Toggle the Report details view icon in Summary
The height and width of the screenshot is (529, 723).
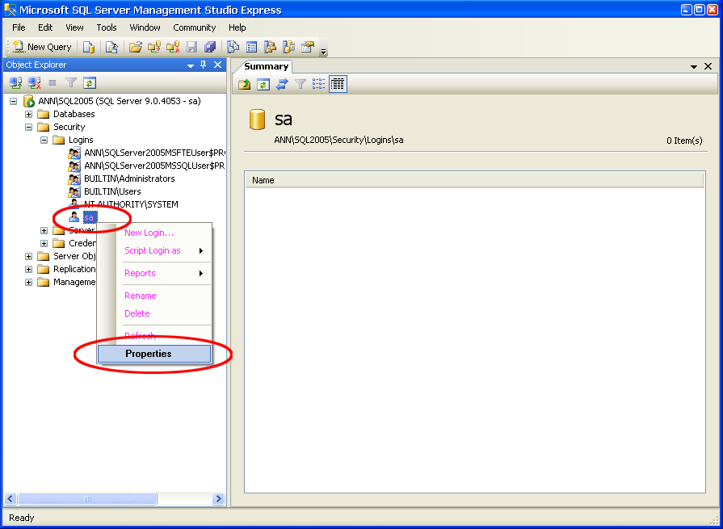(338, 84)
